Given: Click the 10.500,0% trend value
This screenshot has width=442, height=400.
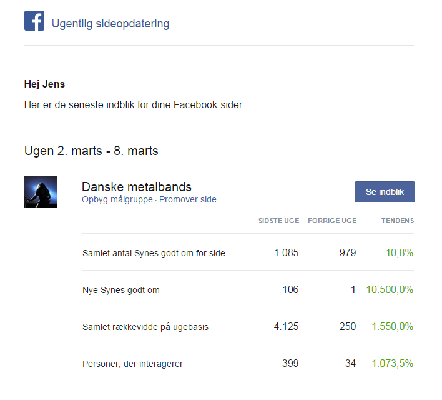Looking at the screenshot, I should pyautogui.click(x=390, y=289).
